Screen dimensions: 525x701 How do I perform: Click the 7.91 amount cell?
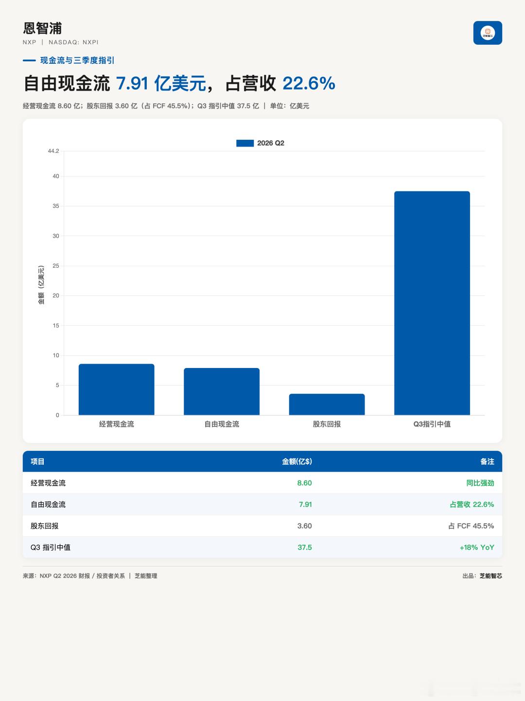click(305, 504)
